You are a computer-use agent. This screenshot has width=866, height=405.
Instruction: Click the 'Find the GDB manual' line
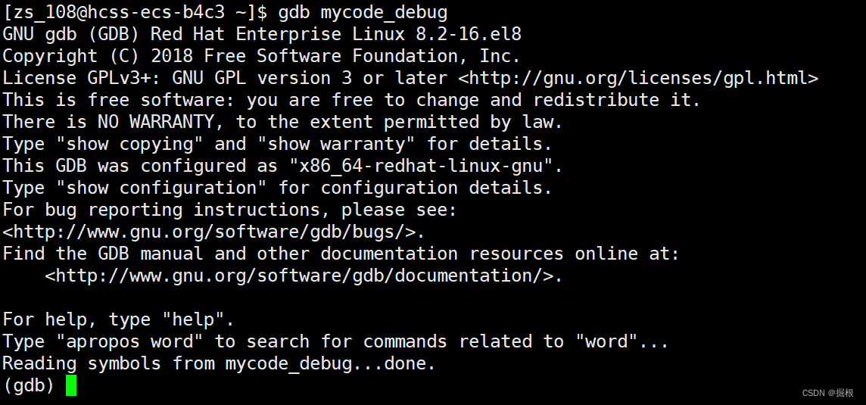[x=341, y=254]
